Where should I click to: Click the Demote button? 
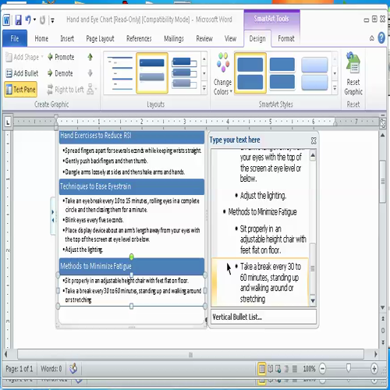(60, 73)
